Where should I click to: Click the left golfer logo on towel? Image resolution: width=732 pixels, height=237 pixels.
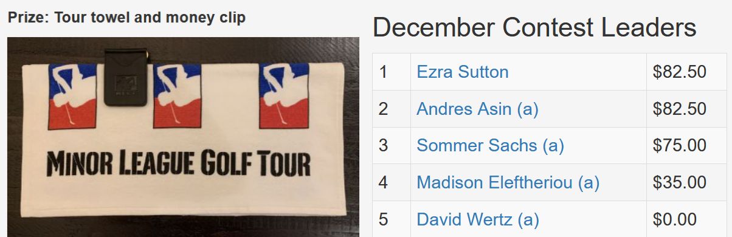pyautogui.click(x=73, y=95)
